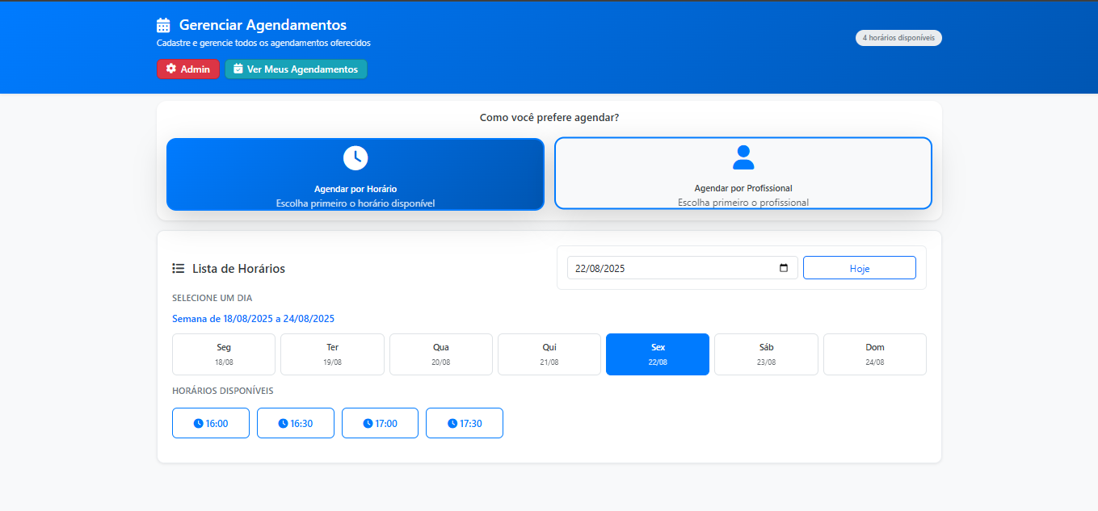The width and height of the screenshot is (1098, 511).
Task: Choose Wednesday Qua 20/08
Action: click(x=441, y=354)
